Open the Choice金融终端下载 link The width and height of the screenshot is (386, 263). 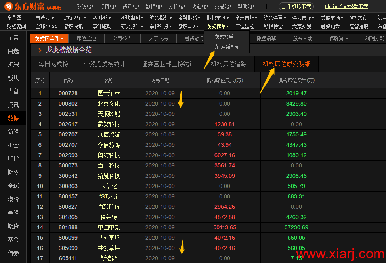(346, 6)
